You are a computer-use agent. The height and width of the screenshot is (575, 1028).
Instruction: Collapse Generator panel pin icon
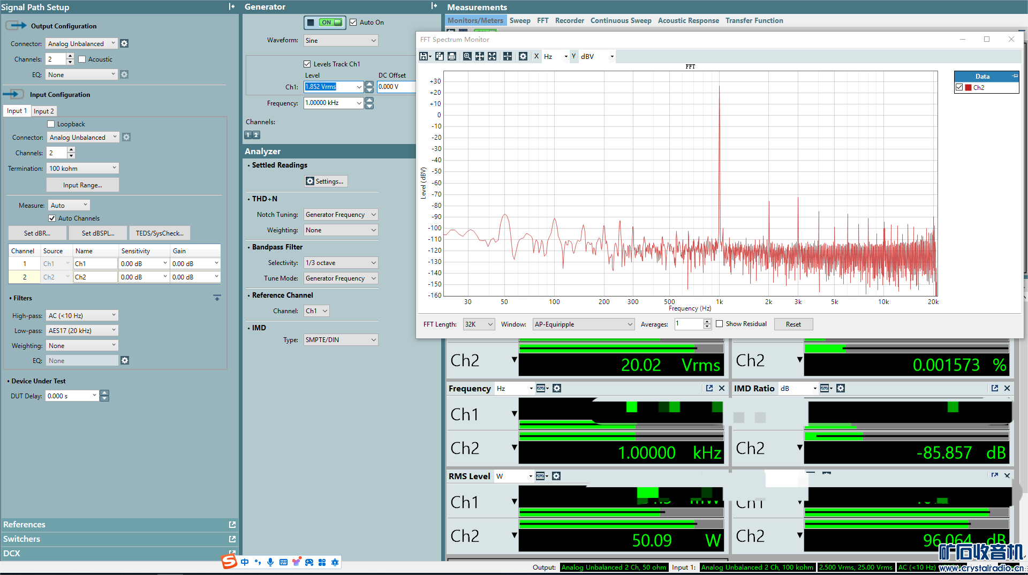click(434, 6)
